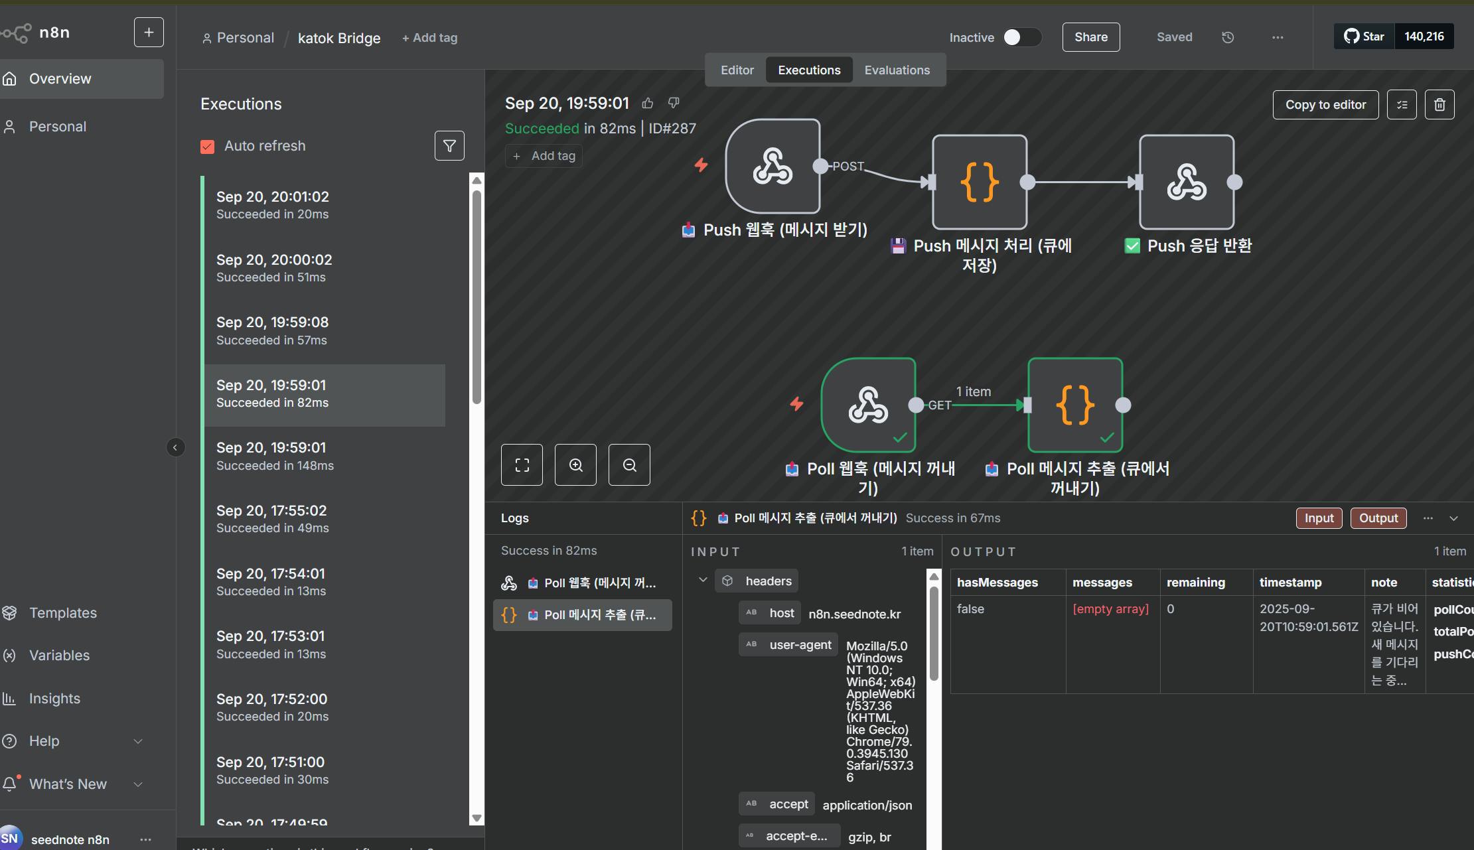This screenshot has height=850, width=1474.
Task: Toggle the Input panel button
Action: click(1319, 518)
